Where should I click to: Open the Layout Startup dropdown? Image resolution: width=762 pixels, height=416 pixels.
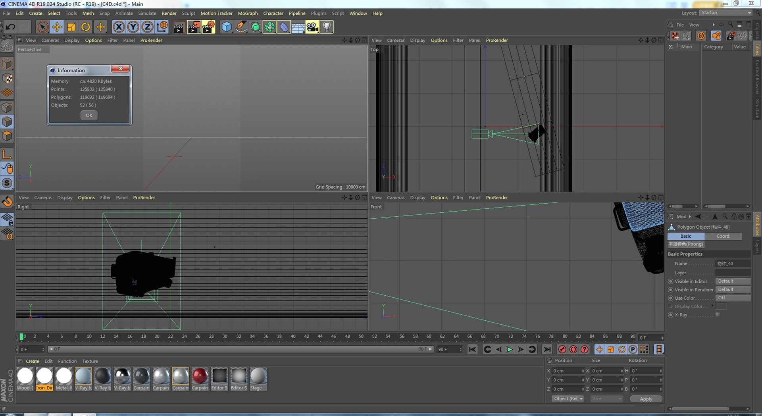[x=726, y=13]
